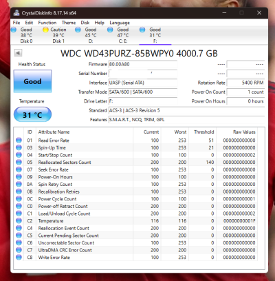Screen dimensions: 275x281
Task: Click the status dot for Power-On Hours
Action: pyautogui.click(x=19, y=177)
